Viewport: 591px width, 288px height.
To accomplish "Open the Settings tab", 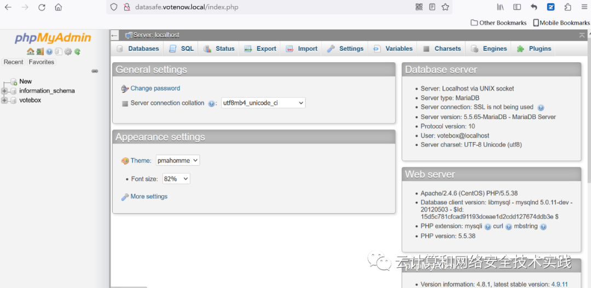I will 345,49.
